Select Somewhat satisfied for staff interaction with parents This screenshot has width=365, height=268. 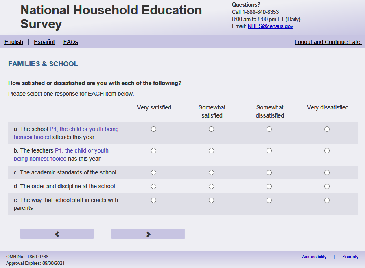211,200
